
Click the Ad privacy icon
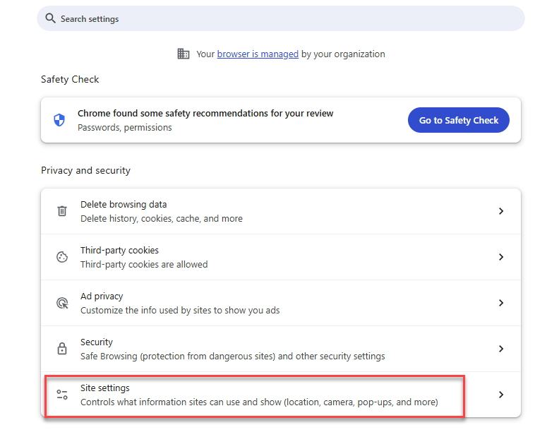coord(62,303)
